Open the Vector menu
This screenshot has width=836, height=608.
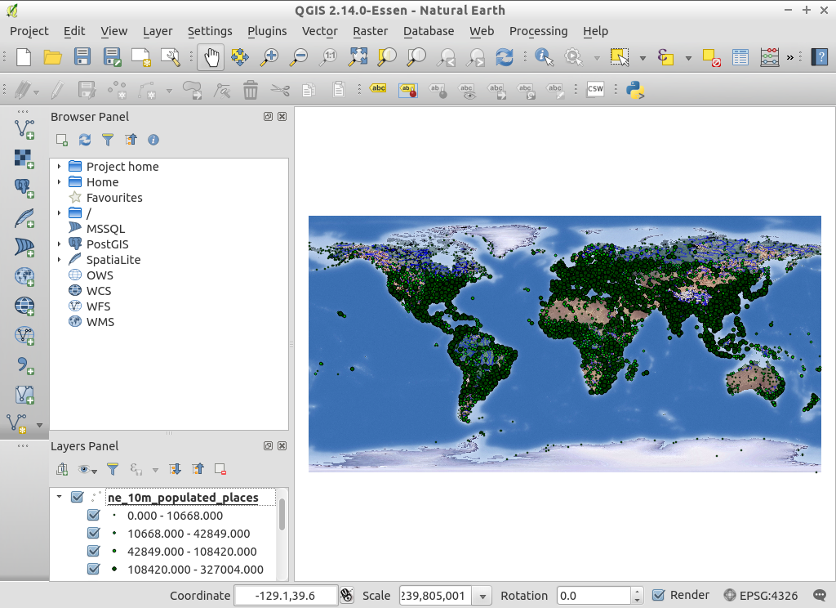coord(320,31)
